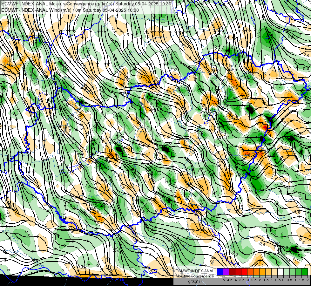Click the dark green swatch between 1.5 and 2
Screen dimensions: 311x286
pos(305,272)
